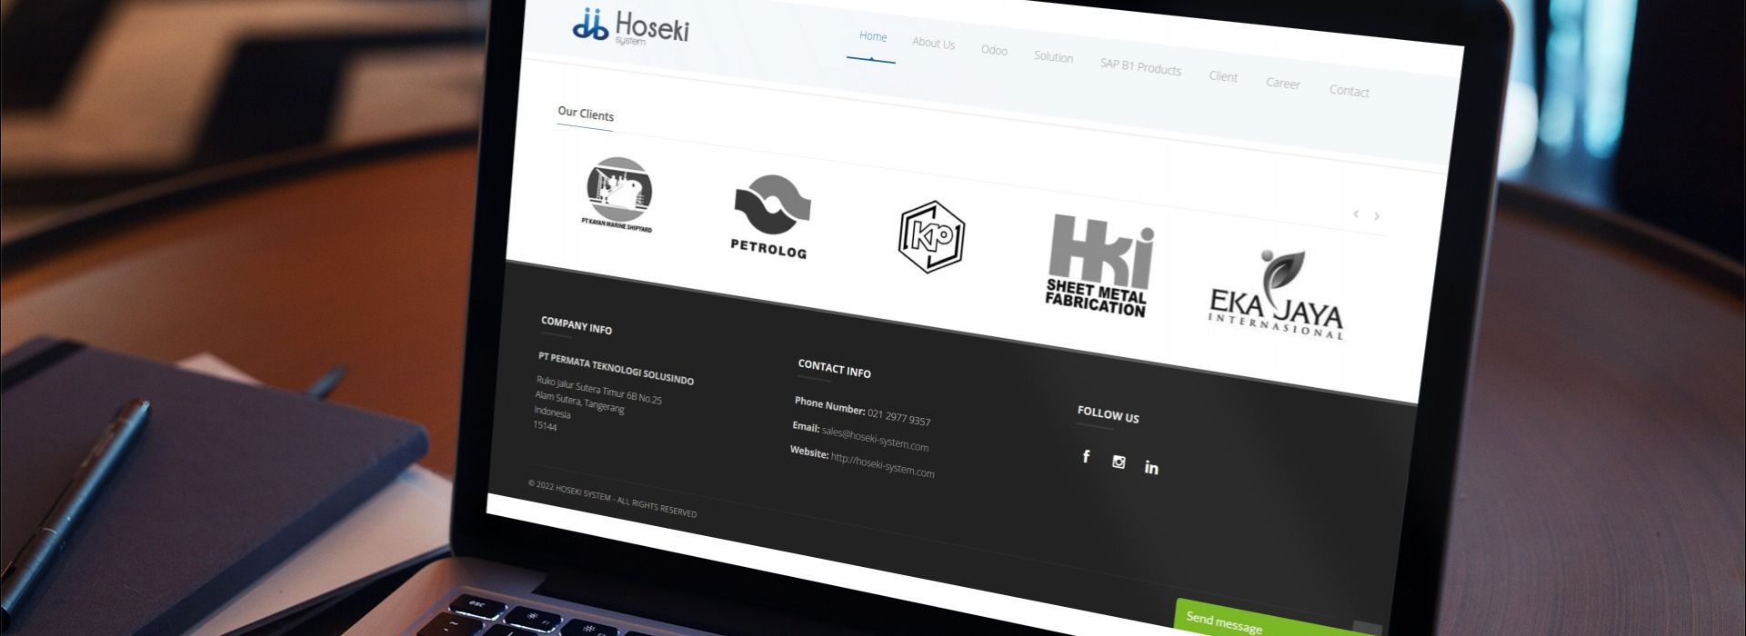Click the sales@hoseki-system.com email link

(x=875, y=438)
